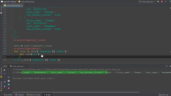Rerun work_with_json in the Run panel
Screen dimensions: 171x96
(5, 70)
